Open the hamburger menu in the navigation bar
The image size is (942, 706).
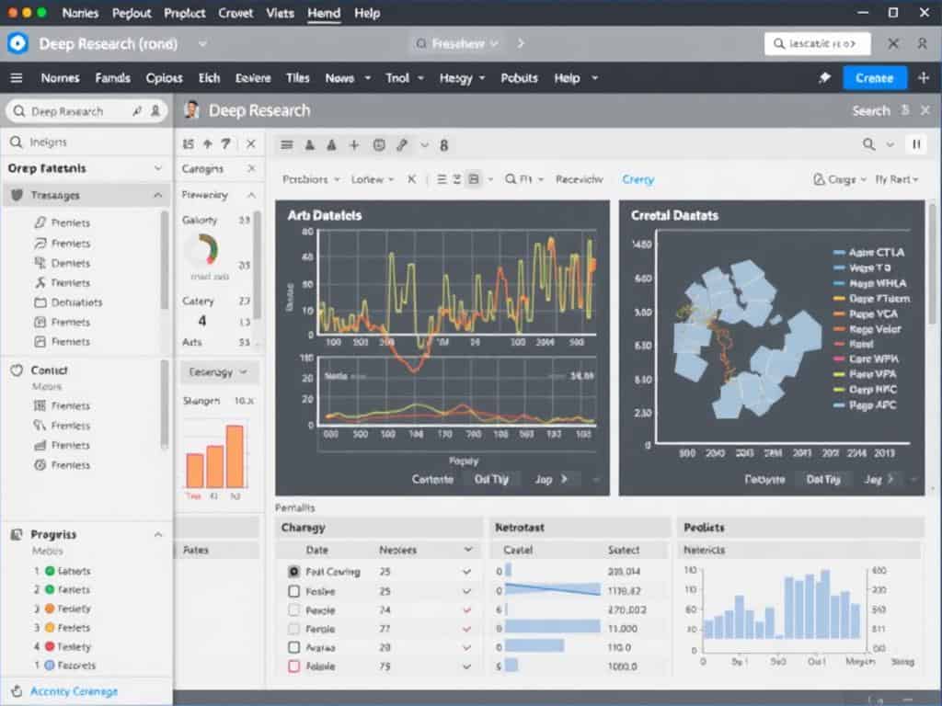coord(17,78)
